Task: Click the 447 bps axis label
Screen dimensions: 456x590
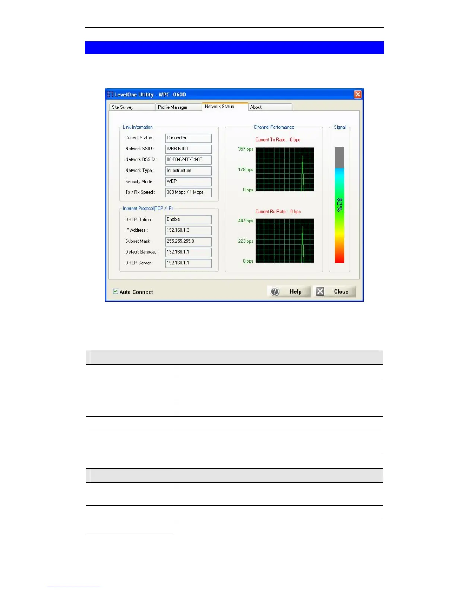Action: pos(246,221)
